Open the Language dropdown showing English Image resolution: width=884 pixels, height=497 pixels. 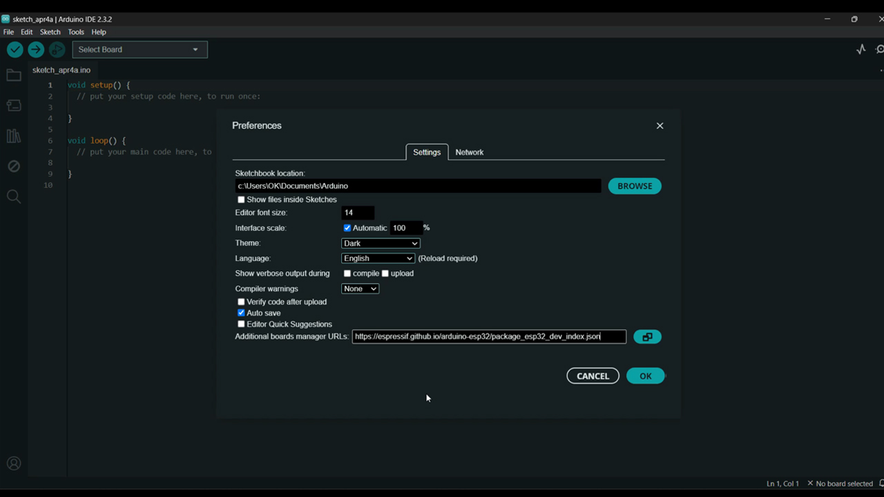378,258
